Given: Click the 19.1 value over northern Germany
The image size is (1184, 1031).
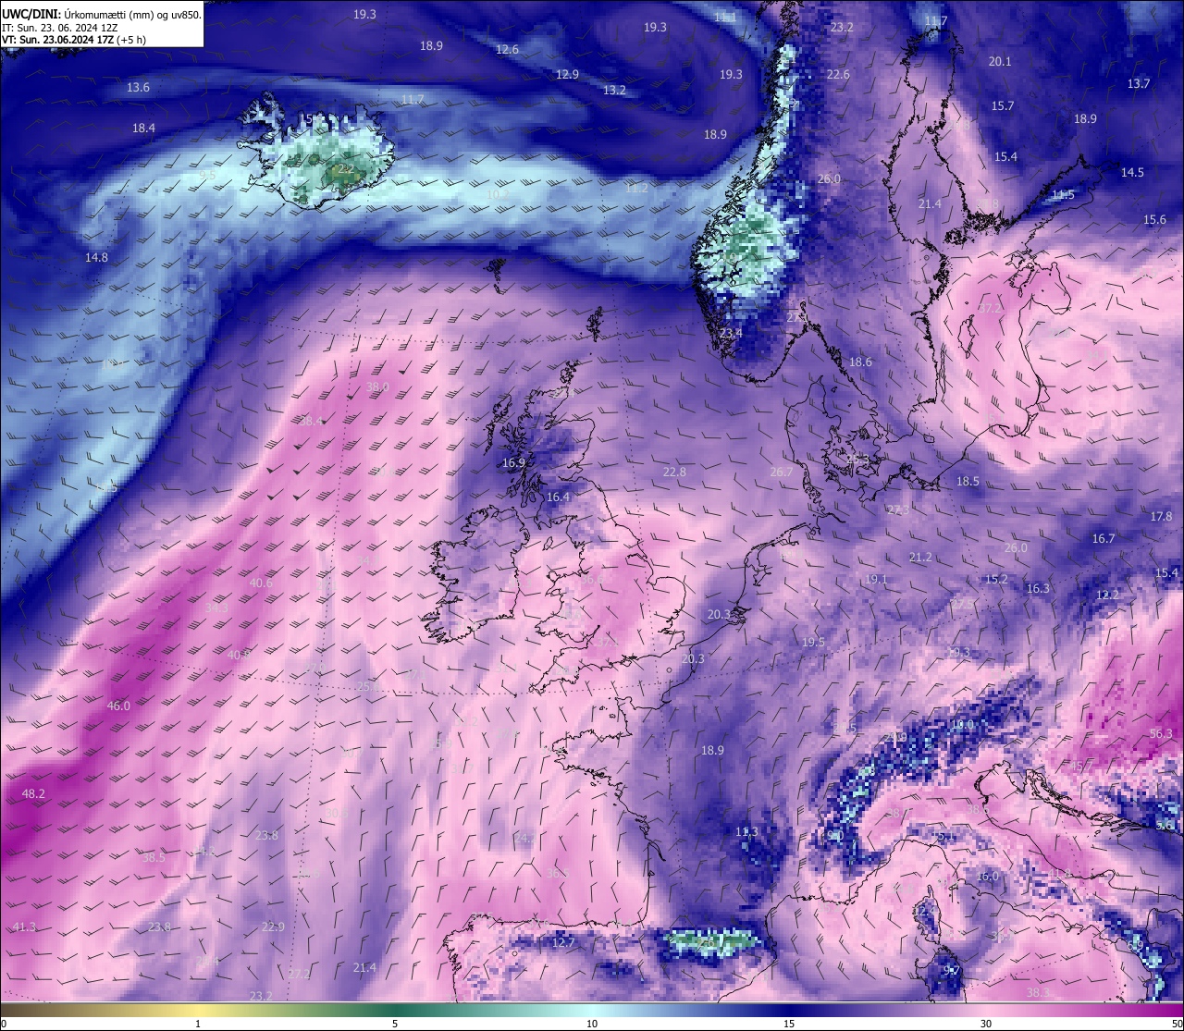Looking at the screenshot, I should 875,580.
